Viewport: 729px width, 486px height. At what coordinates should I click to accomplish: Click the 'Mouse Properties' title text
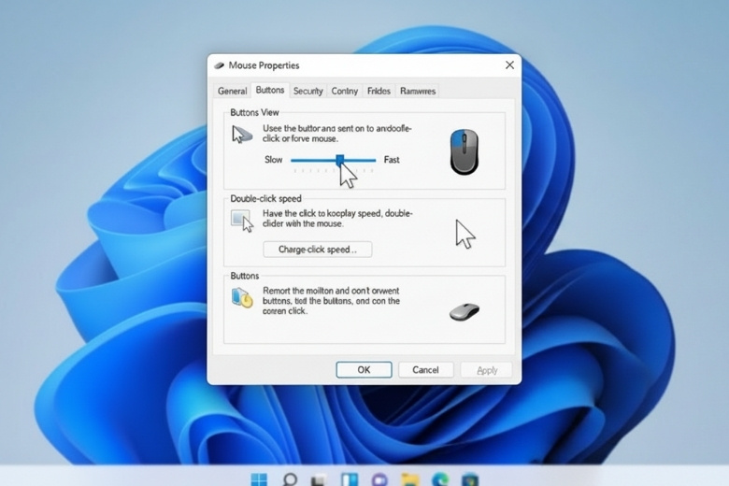click(x=264, y=65)
